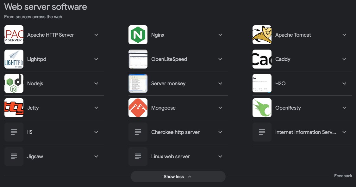Select the Nginx label
356x187 pixels.
(158, 35)
